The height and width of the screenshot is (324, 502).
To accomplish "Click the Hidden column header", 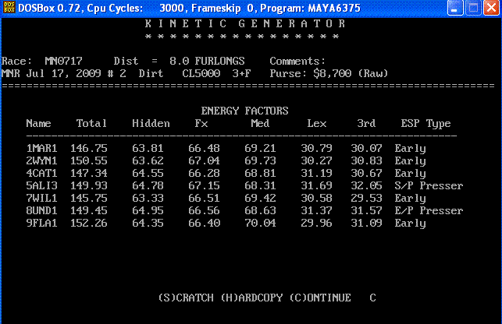I will (x=151, y=123).
